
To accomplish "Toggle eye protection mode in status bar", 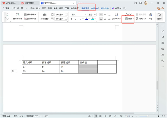I will (89, 116).
